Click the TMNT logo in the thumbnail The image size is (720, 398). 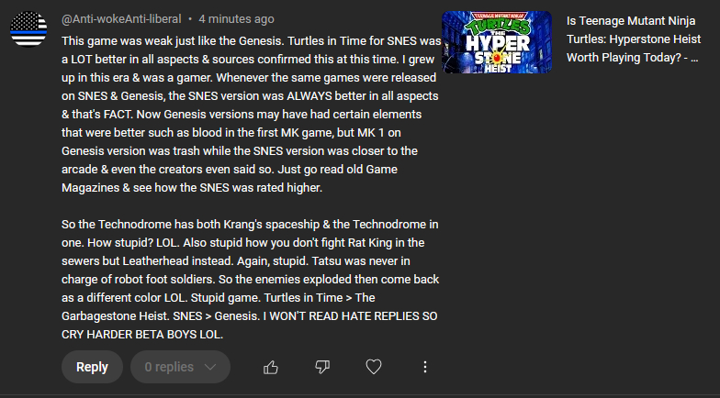[x=497, y=22]
